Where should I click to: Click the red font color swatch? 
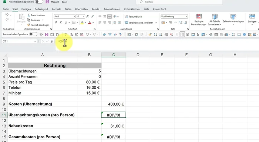click(x=90, y=23)
